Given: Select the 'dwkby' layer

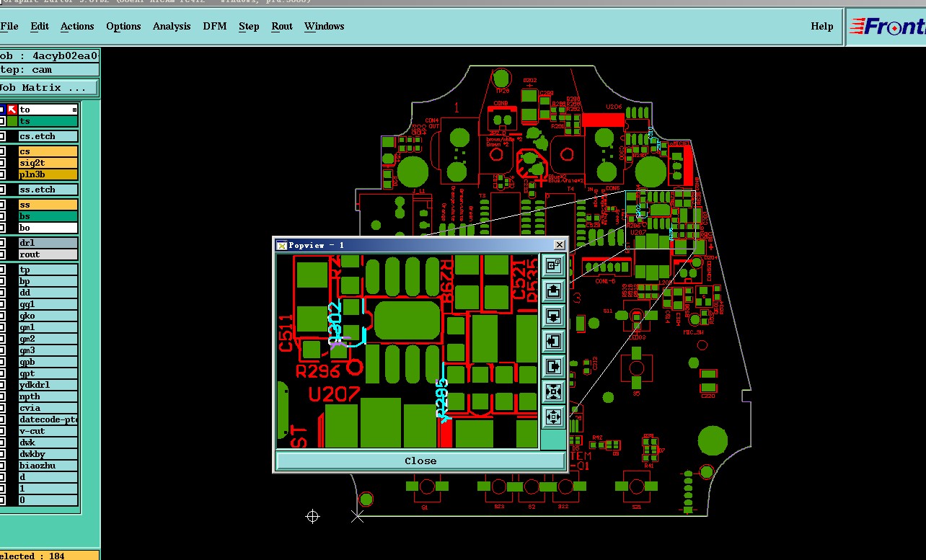Looking at the screenshot, I should pos(48,454).
